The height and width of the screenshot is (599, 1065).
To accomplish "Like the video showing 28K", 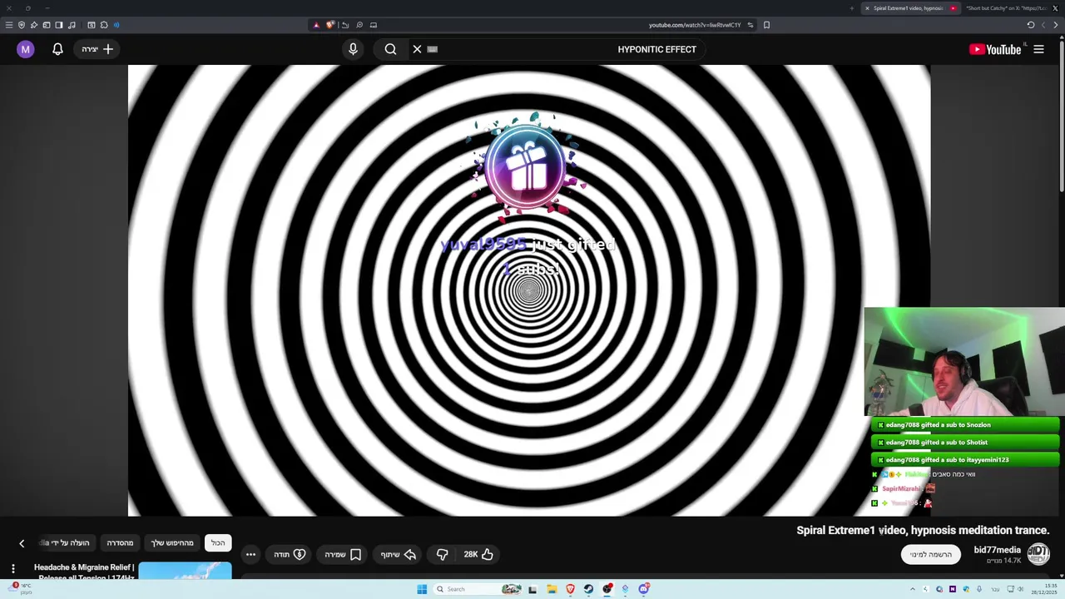I will click(x=478, y=554).
